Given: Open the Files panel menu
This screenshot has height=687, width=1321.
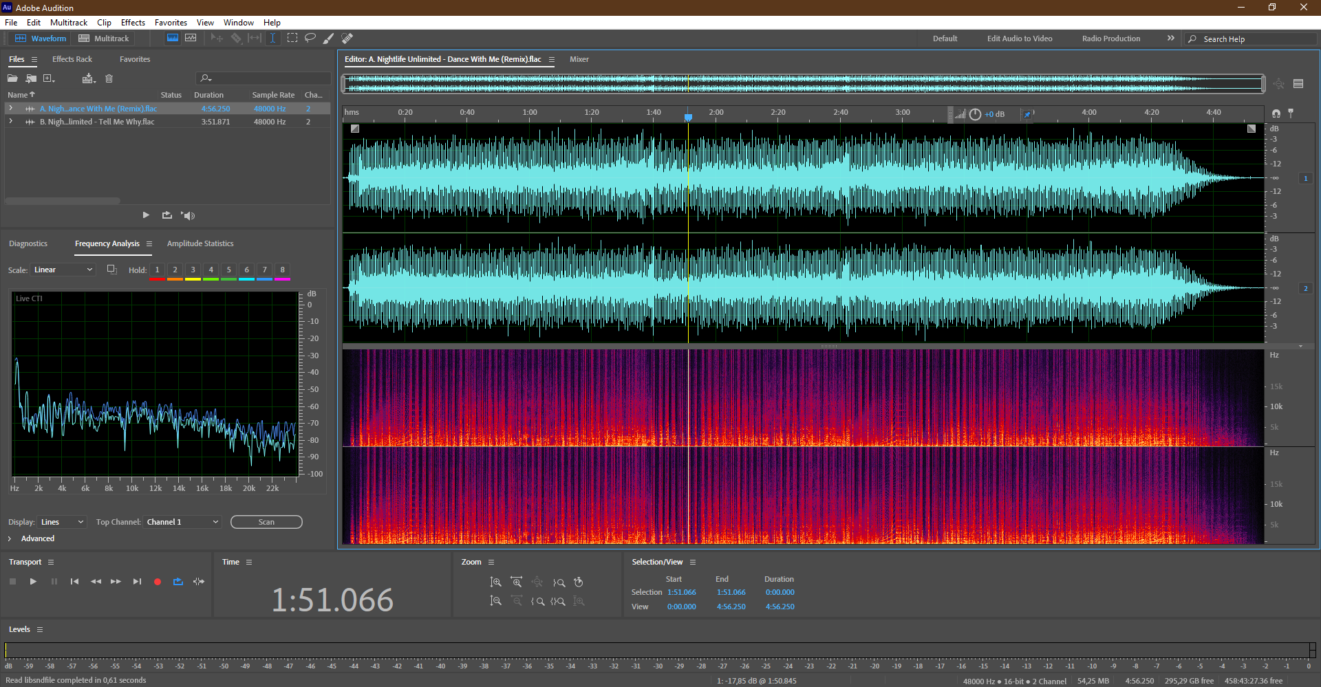Looking at the screenshot, I should pyautogui.click(x=34, y=60).
